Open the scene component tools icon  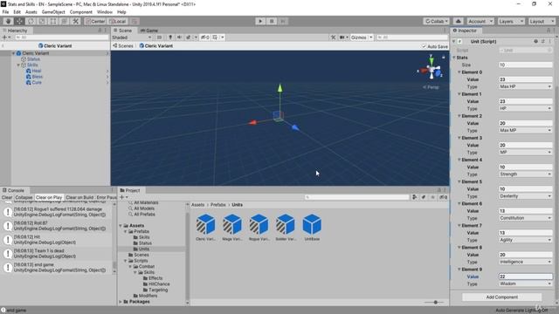click(333, 38)
